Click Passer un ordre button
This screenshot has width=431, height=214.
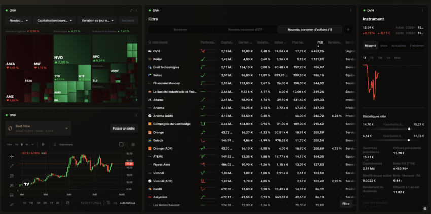coord(124,128)
